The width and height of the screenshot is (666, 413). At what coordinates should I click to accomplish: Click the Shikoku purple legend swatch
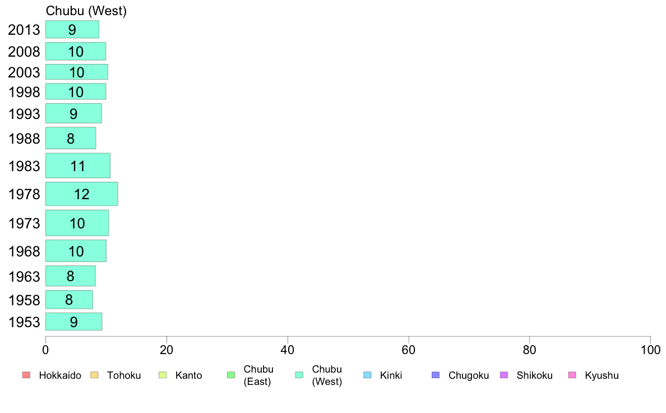[x=504, y=375]
